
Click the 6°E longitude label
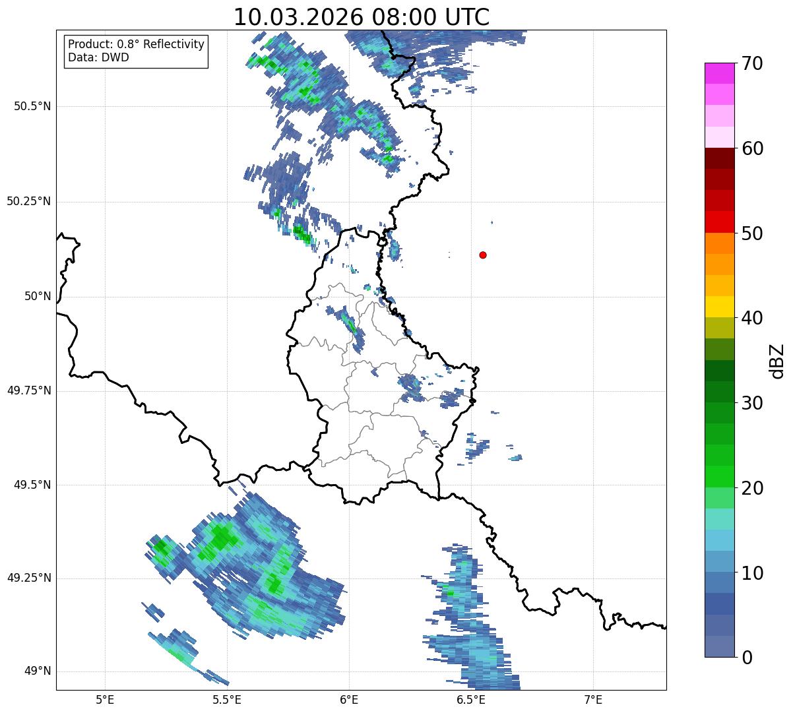(x=349, y=699)
